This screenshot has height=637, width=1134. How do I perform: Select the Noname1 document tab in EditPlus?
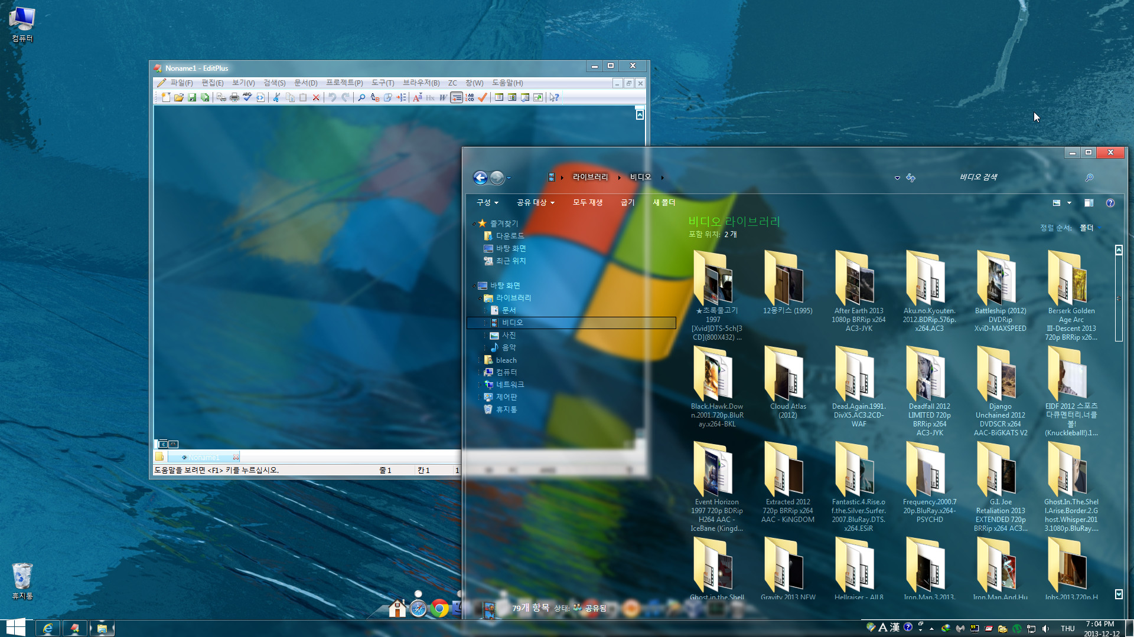(x=204, y=457)
